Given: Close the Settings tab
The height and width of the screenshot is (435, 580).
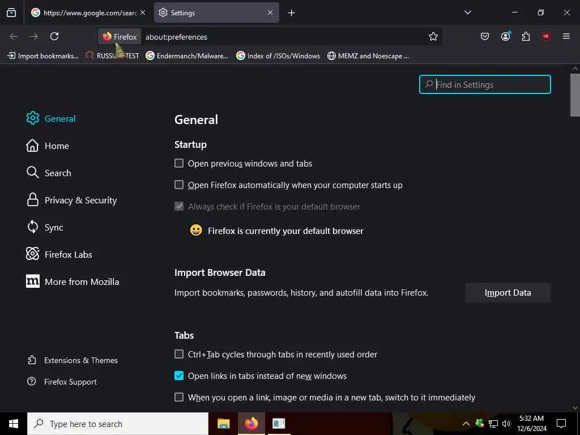Looking at the screenshot, I should pyautogui.click(x=270, y=12).
